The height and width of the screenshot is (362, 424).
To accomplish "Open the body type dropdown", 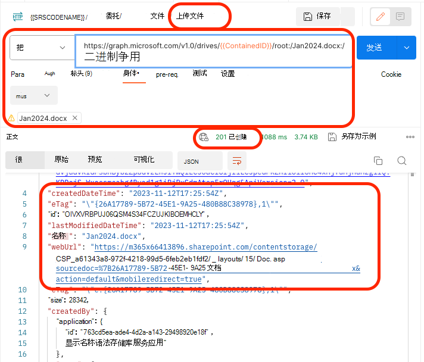I will (x=33, y=95).
